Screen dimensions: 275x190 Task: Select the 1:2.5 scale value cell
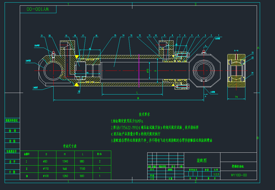[216, 174]
